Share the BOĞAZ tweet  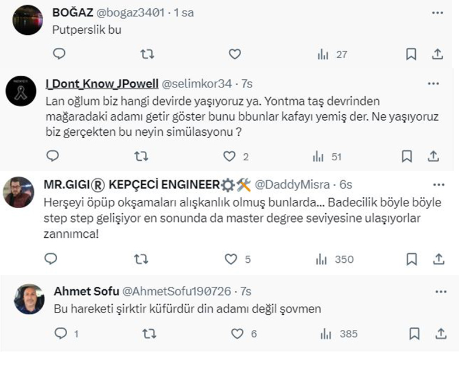pos(437,54)
